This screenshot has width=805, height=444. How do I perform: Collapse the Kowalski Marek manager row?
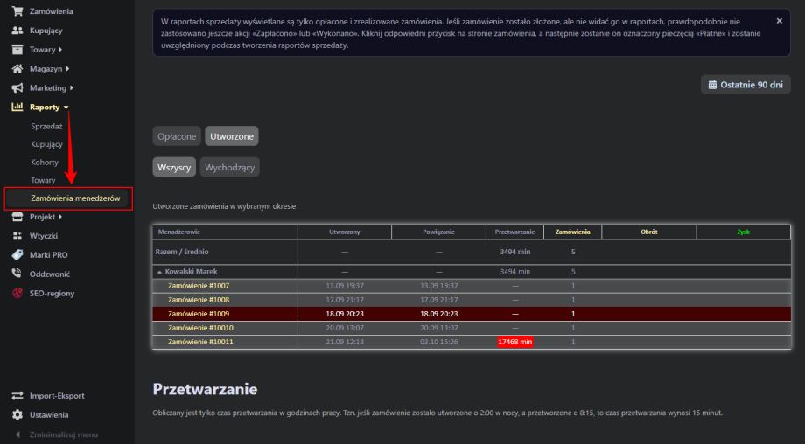pos(159,272)
